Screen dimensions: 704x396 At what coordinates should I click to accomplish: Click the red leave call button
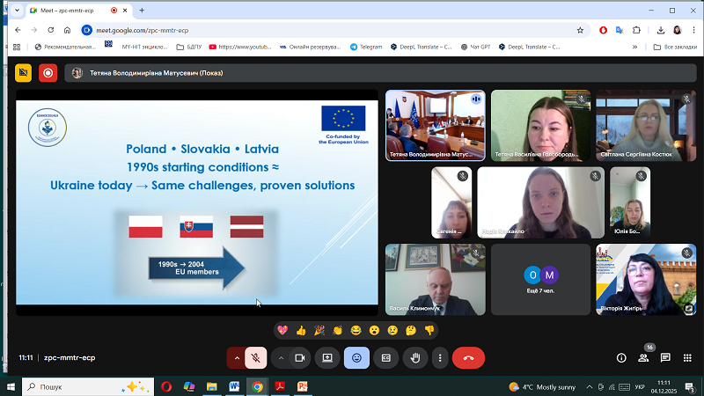coord(468,358)
